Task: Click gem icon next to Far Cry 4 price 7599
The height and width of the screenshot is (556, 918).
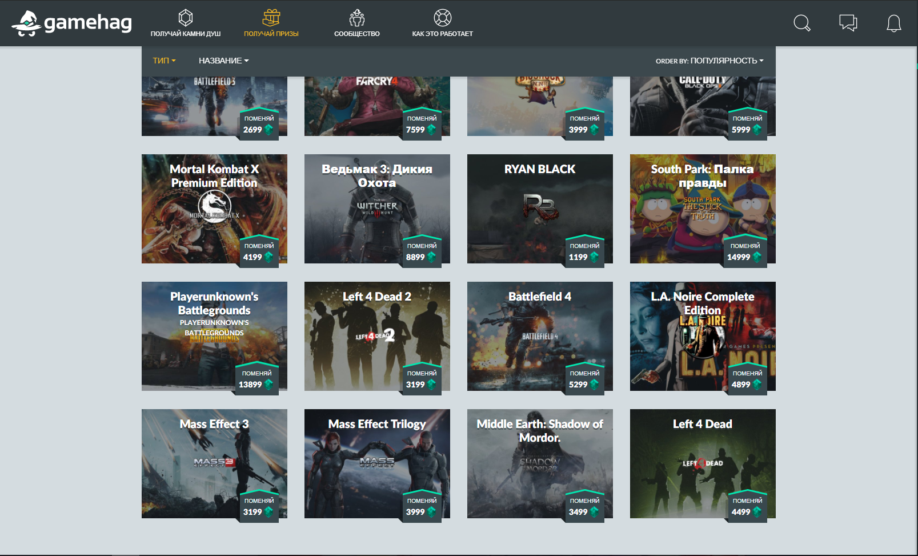Action: [x=431, y=130]
